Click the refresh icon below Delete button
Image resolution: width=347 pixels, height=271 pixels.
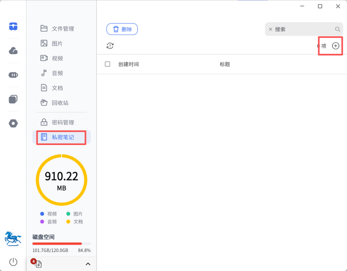[x=110, y=46]
